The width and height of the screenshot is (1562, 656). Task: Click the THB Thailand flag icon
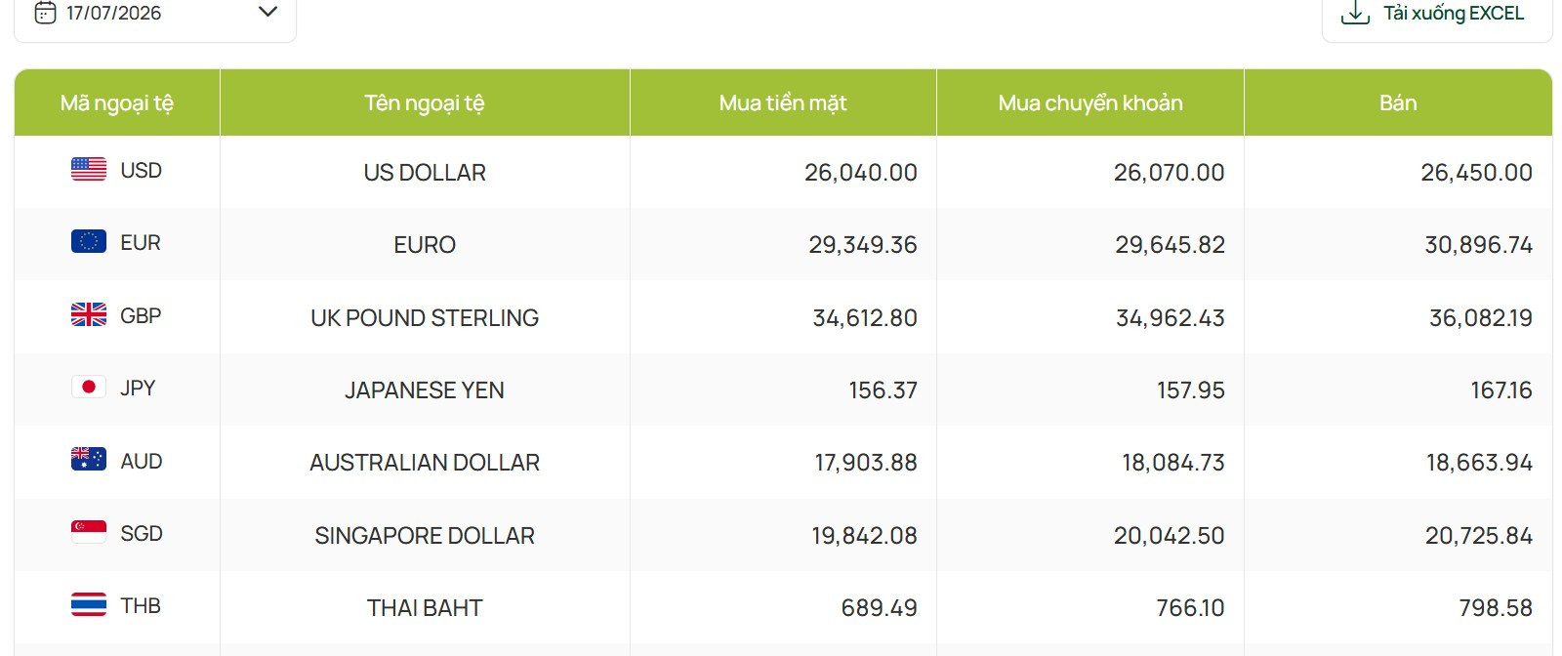coord(89,604)
